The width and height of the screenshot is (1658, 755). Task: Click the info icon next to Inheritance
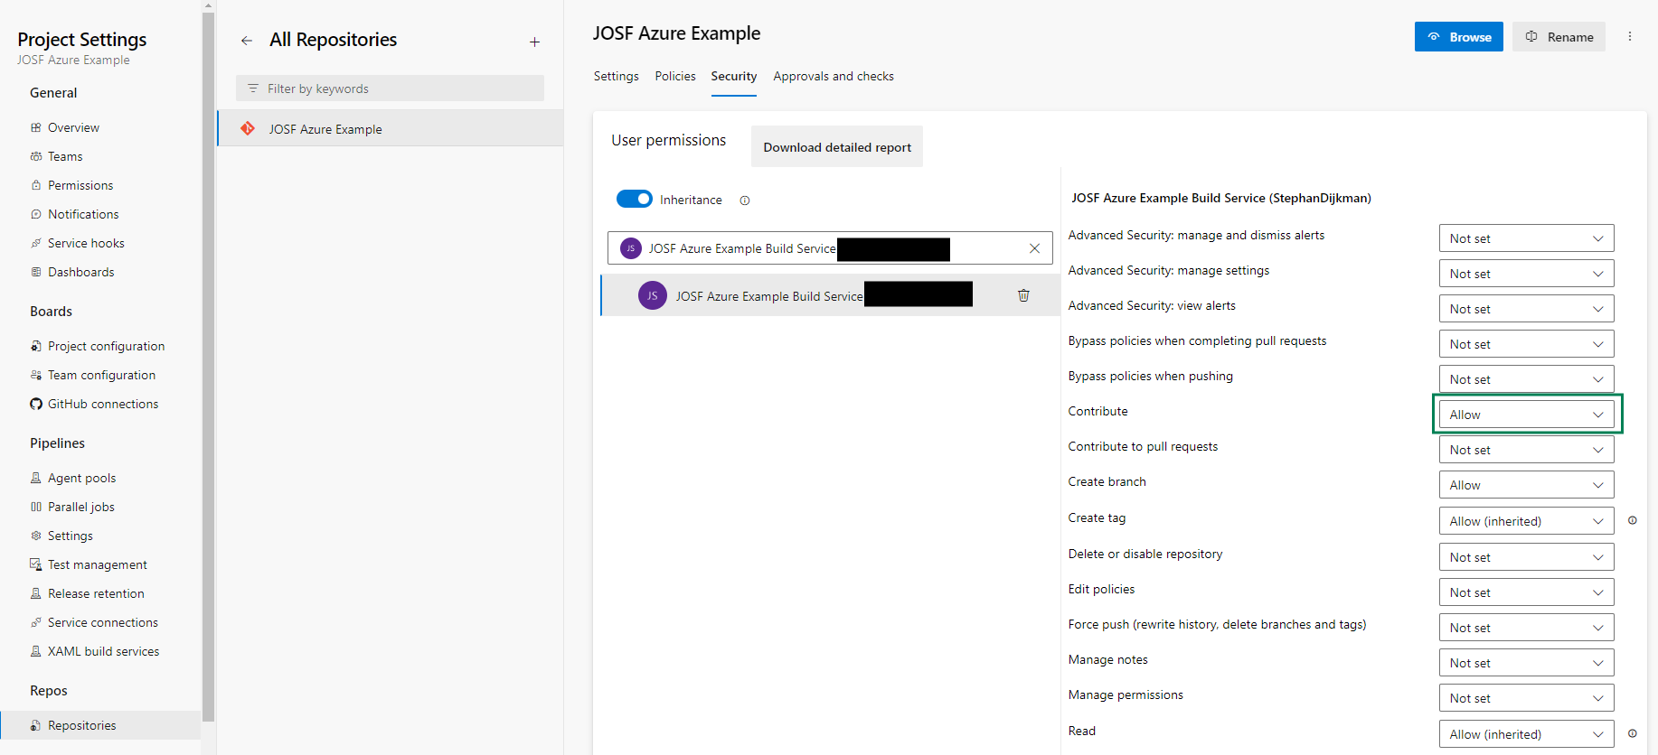745,200
